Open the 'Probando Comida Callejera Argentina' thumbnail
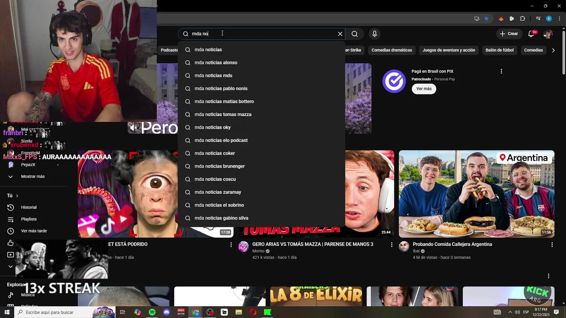This screenshot has height=318, width=566. pyautogui.click(x=477, y=194)
